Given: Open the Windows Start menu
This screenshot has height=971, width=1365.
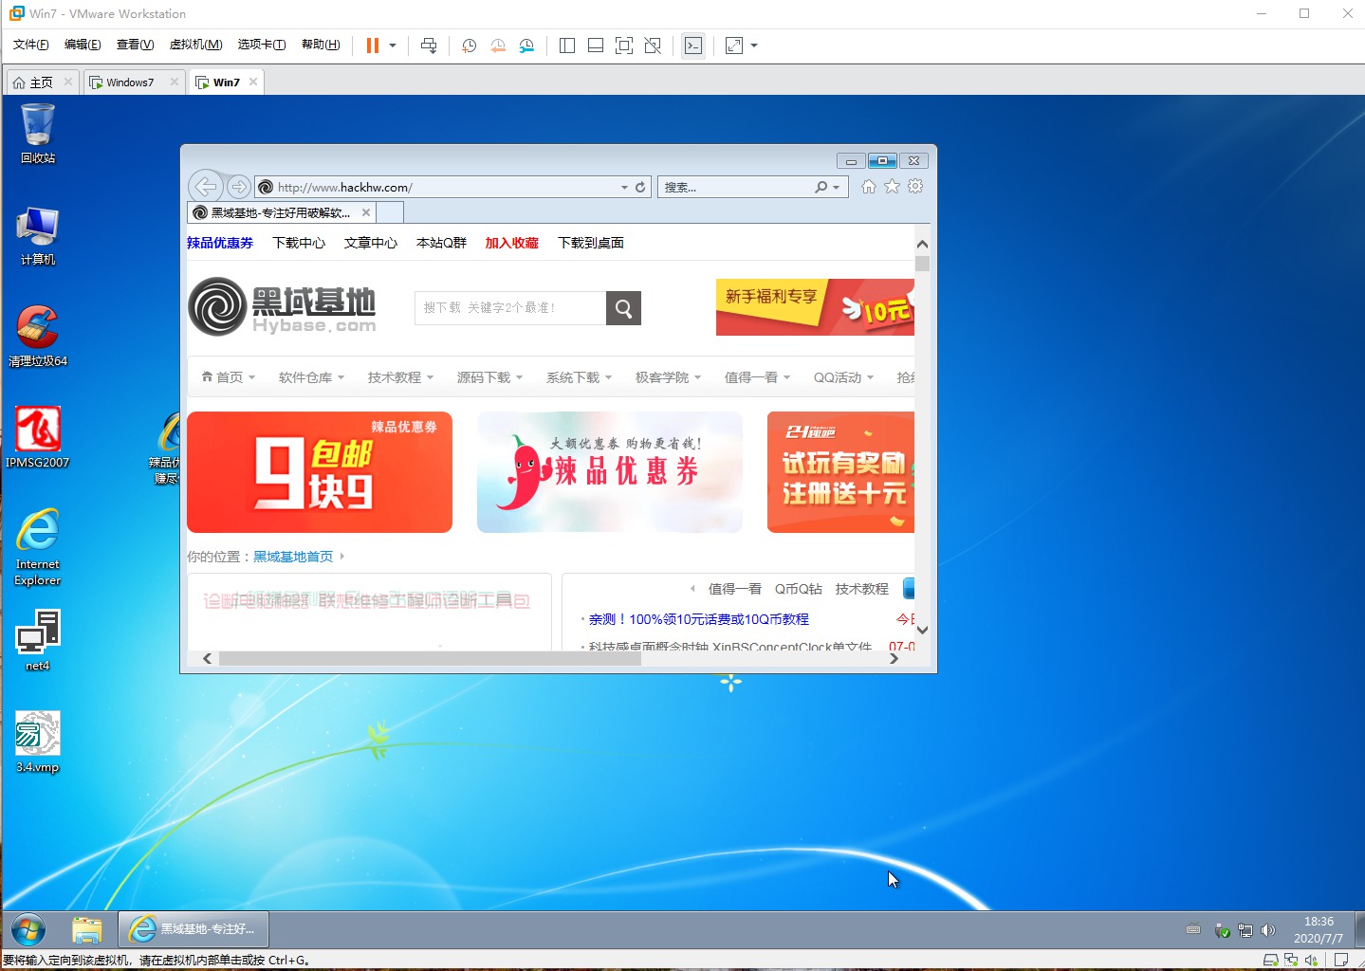Looking at the screenshot, I should point(28,929).
